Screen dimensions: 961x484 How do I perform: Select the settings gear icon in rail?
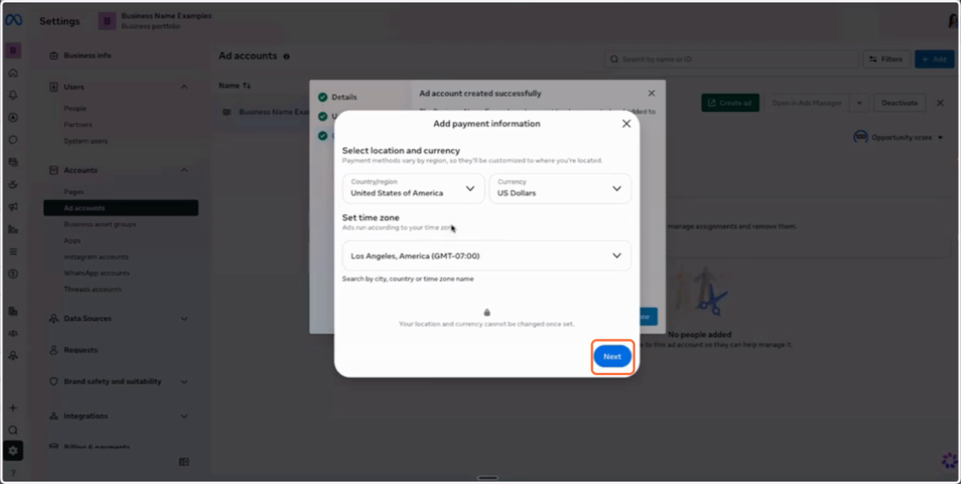(x=13, y=451)
